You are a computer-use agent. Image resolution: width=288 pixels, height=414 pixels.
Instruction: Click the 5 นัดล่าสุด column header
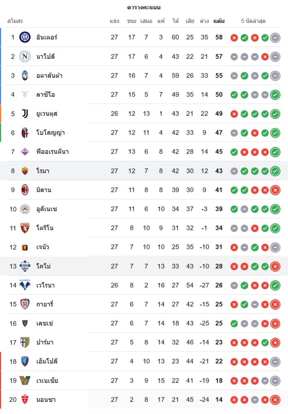click(253, 21)
